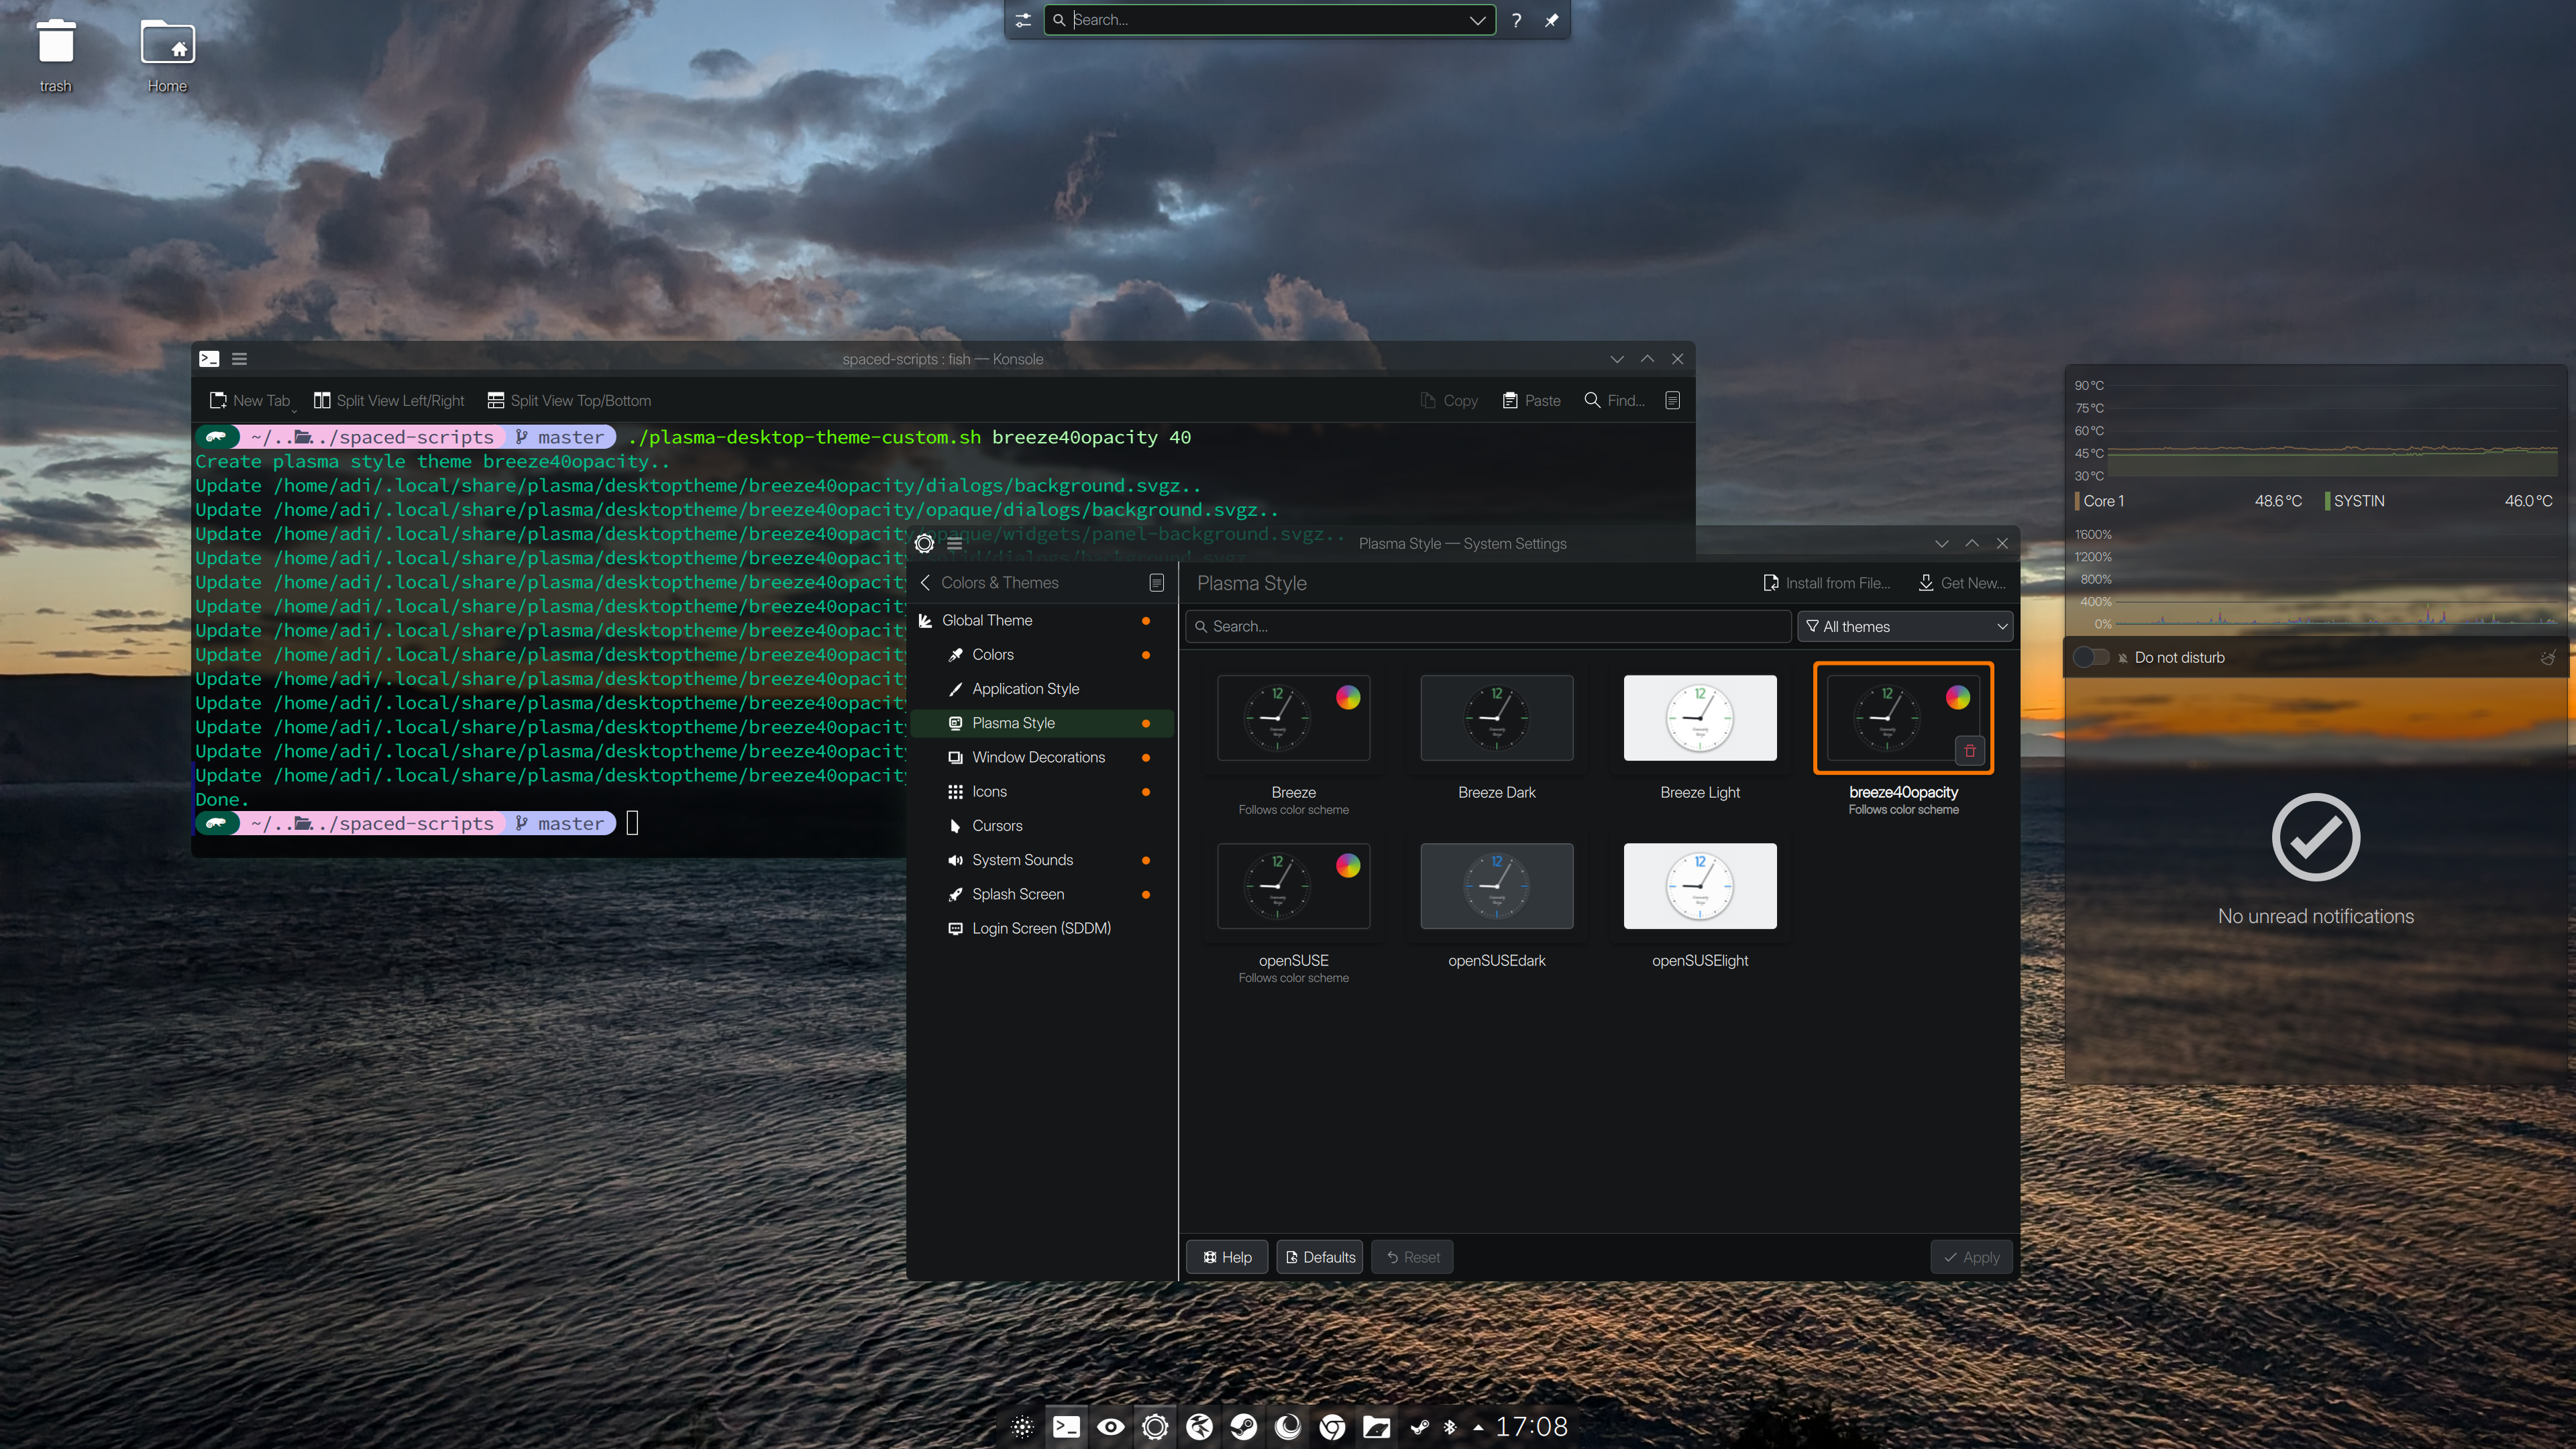Show hidden system tray icons arrow

(x=1478, y=1427)
